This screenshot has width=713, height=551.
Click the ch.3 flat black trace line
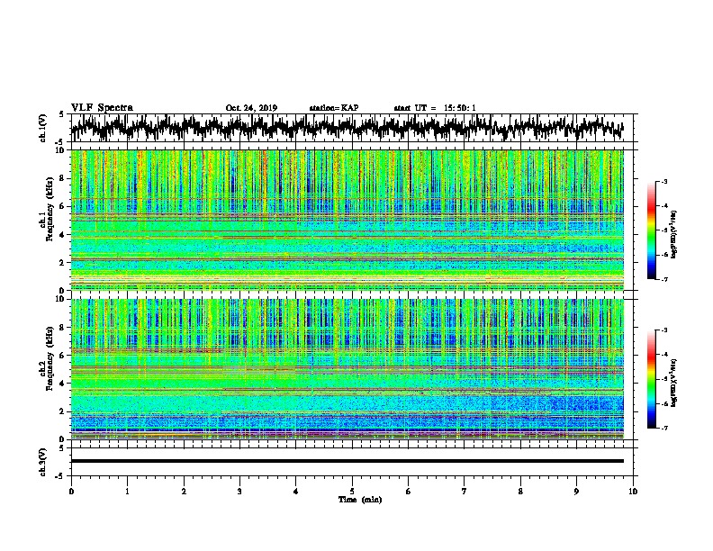(x=347, y=461)
